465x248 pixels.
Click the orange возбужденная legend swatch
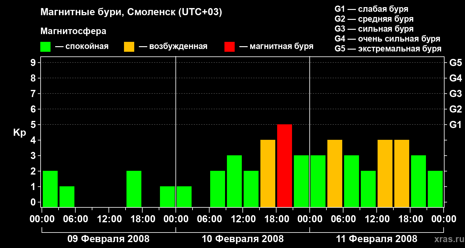(x=129, y=47)
